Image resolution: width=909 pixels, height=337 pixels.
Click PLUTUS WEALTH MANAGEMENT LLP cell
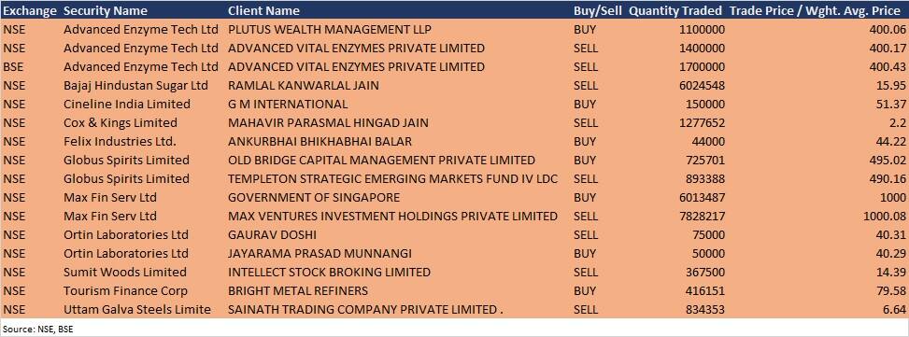[329, 30]
